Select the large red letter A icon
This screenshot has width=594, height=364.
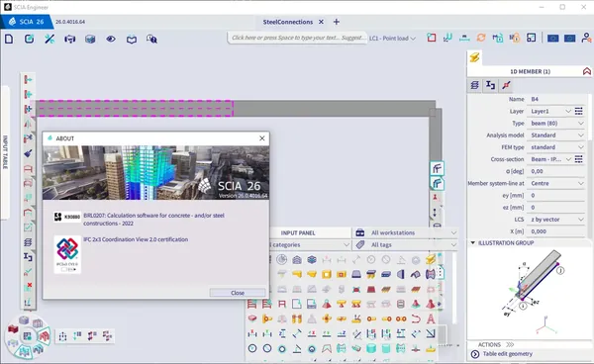pos(431,318)
